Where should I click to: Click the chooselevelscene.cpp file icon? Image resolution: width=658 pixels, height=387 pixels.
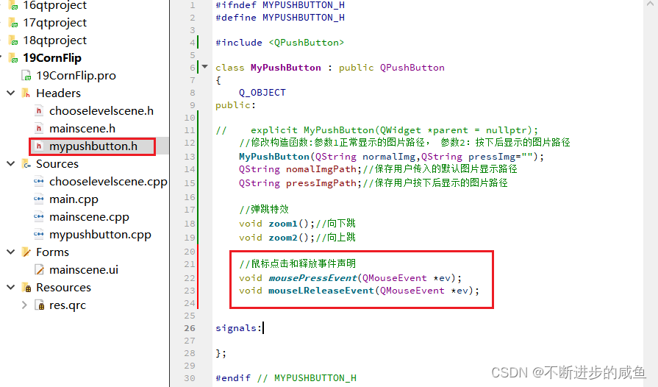click(39, 181)
